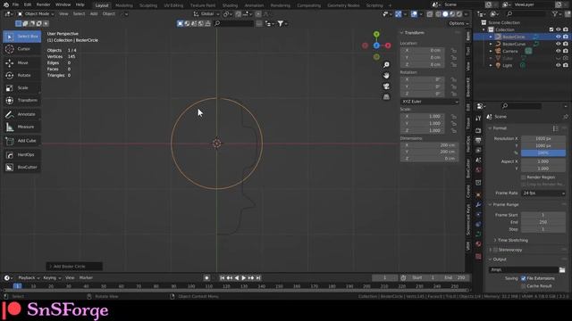Open the Modifiers wrench properties tab
The height and width of the screenshot is (321, 572).
(x=478, y=205)
